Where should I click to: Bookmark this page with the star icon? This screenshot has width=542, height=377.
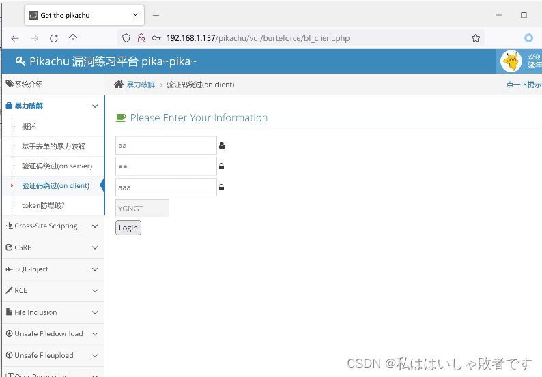point(476,38)
